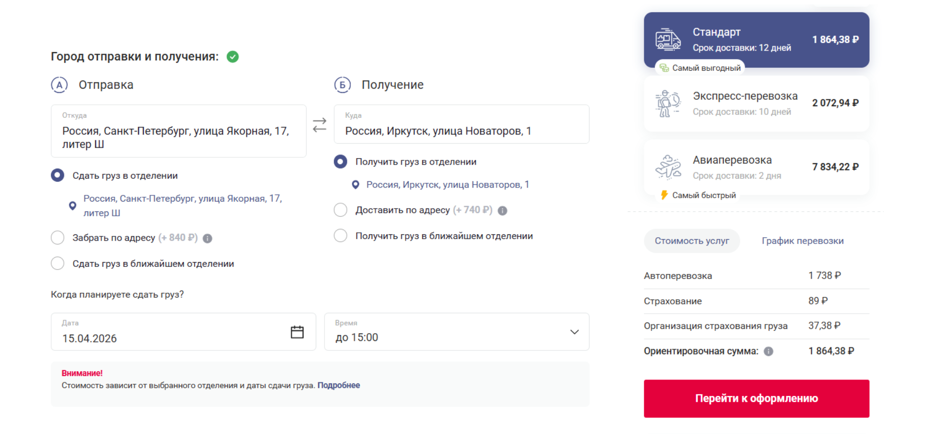The width and height of the screenshot is (937, 434).
Task: Select Сдать груз в отделении option
Action: 58,175
